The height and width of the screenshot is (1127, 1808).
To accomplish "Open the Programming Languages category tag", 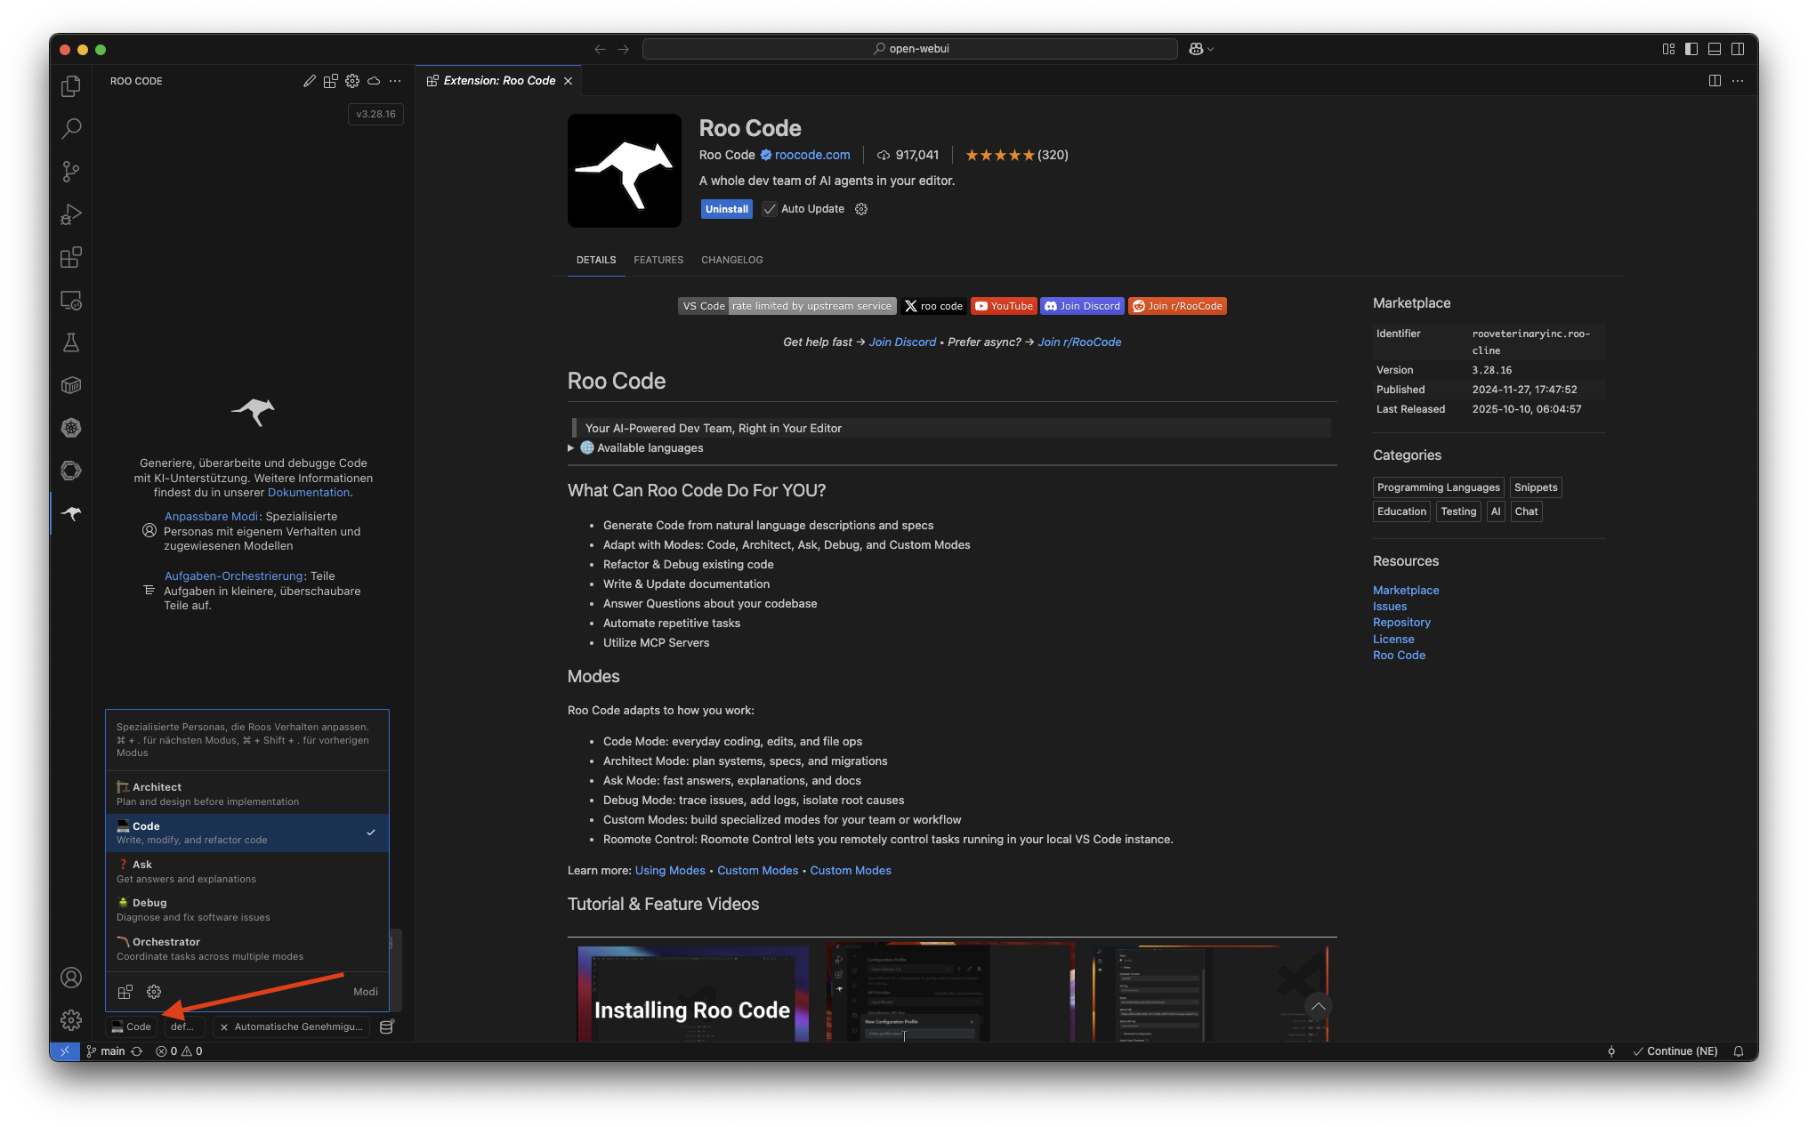I will [1438, 487].
